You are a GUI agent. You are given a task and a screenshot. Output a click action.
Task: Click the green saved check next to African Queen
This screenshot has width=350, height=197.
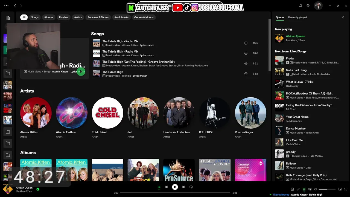click(38, 189)
